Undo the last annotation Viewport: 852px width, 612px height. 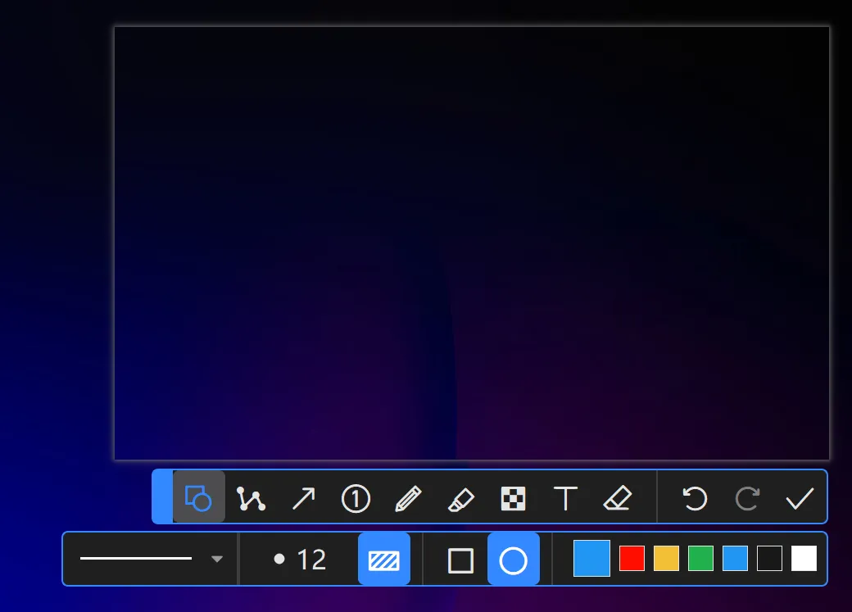click(695, 498)
